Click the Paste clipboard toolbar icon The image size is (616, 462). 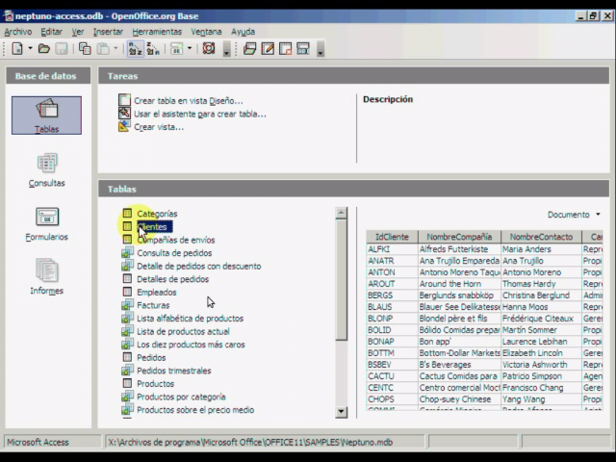103,49
